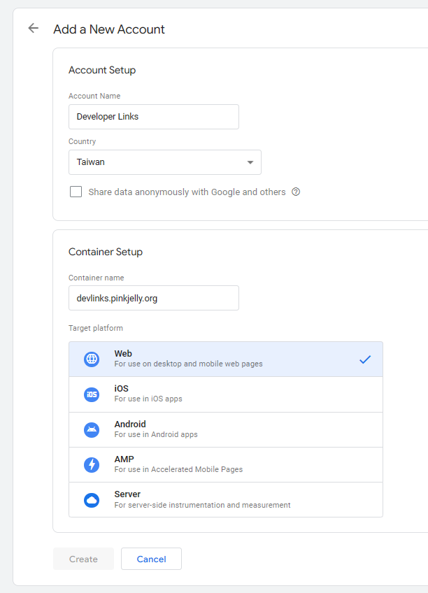Image resolution: width=428 pixels, height=593 pixels.
Task: Click the Container name input field
Action: (153, 298)
